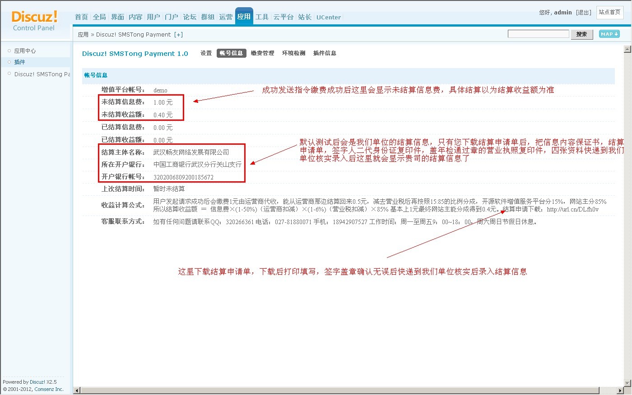This screenshot has height=395, width=632.
Task: Open the 首页 menu
Action: point(81,17)
